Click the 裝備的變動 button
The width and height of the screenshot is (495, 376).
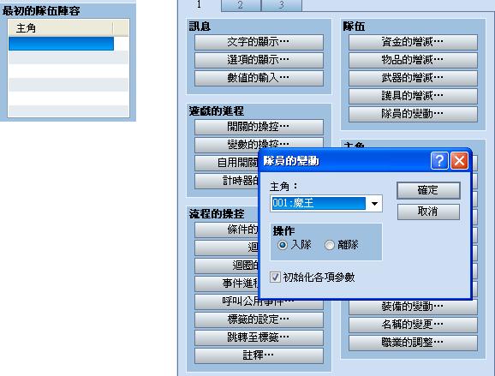click(413, 307)
